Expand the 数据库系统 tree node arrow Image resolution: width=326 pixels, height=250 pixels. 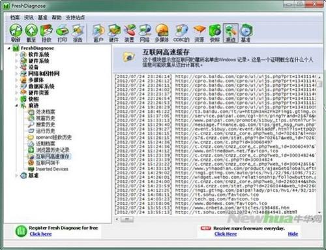(x=16, y=86)
